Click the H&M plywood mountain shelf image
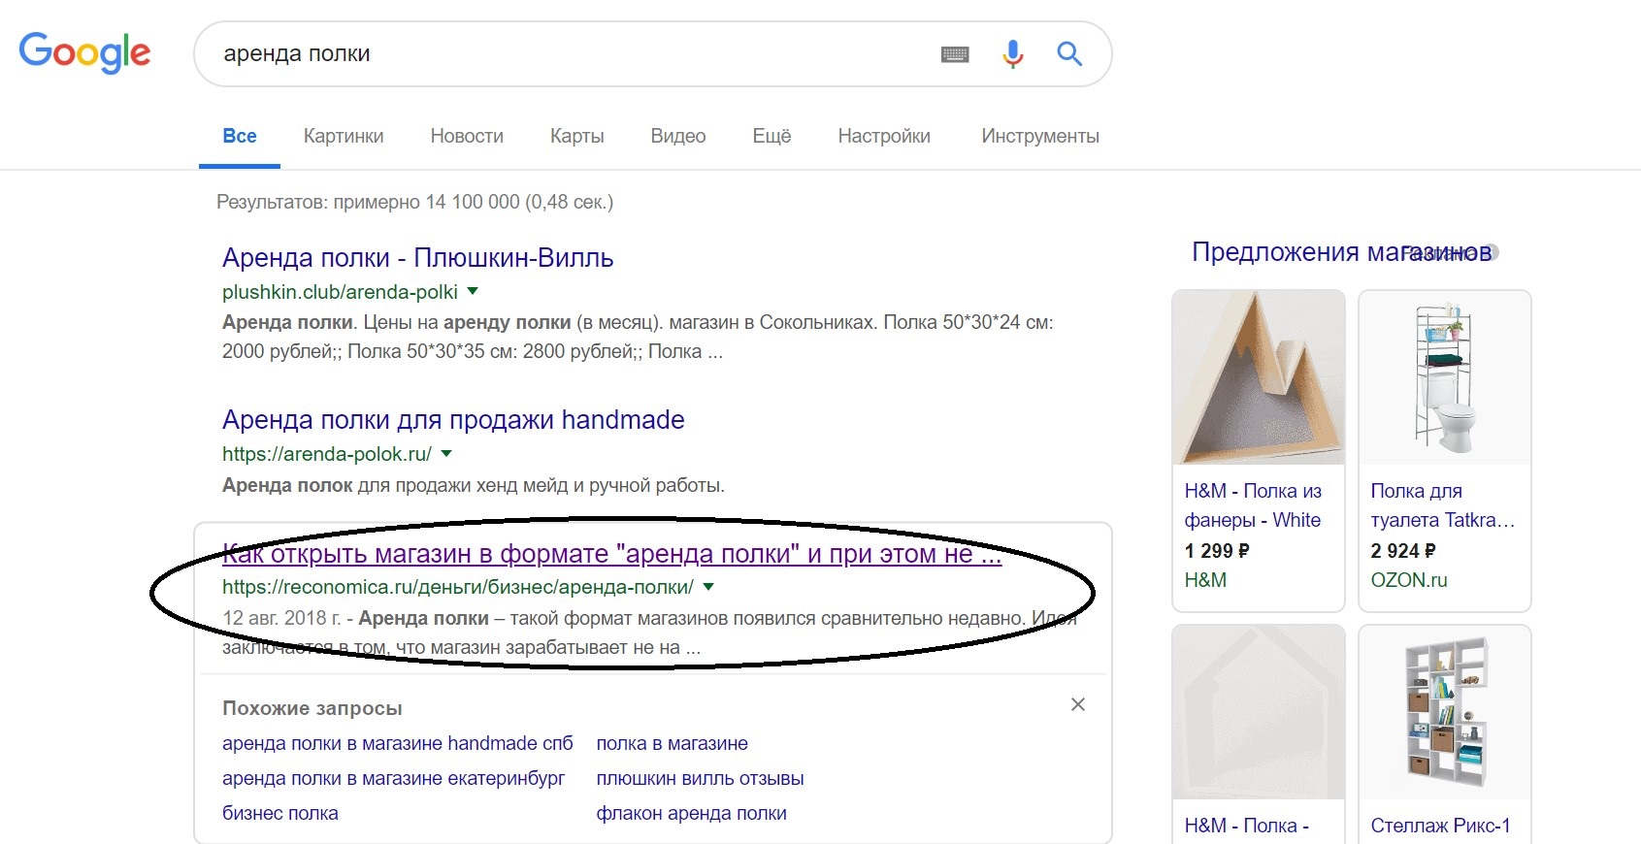 click(1258, 378)
